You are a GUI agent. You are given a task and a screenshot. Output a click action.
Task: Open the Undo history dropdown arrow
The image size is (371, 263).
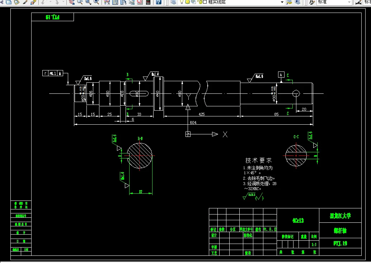(50, 2)
